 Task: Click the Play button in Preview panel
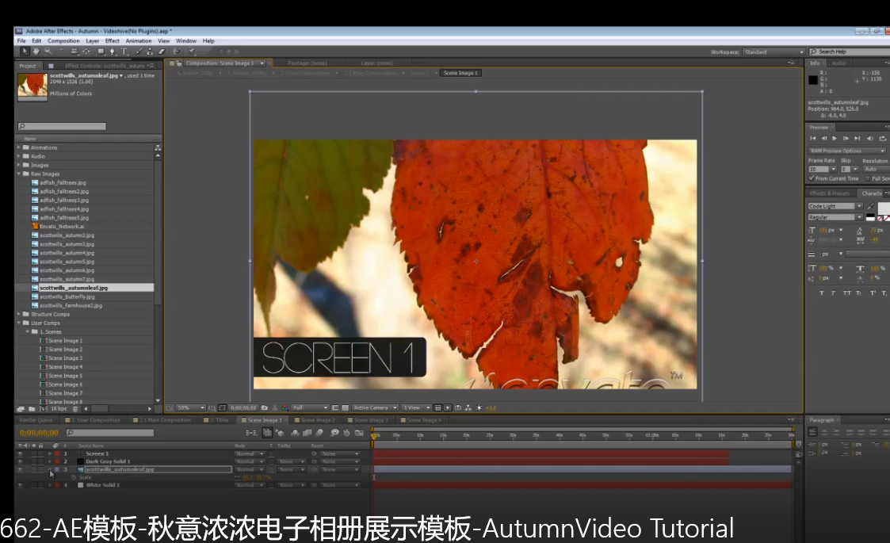point(835,138)
